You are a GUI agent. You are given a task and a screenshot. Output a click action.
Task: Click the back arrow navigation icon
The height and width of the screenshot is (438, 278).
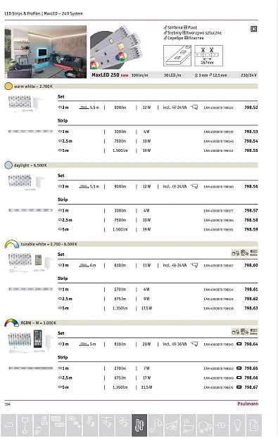click(8, 425)
